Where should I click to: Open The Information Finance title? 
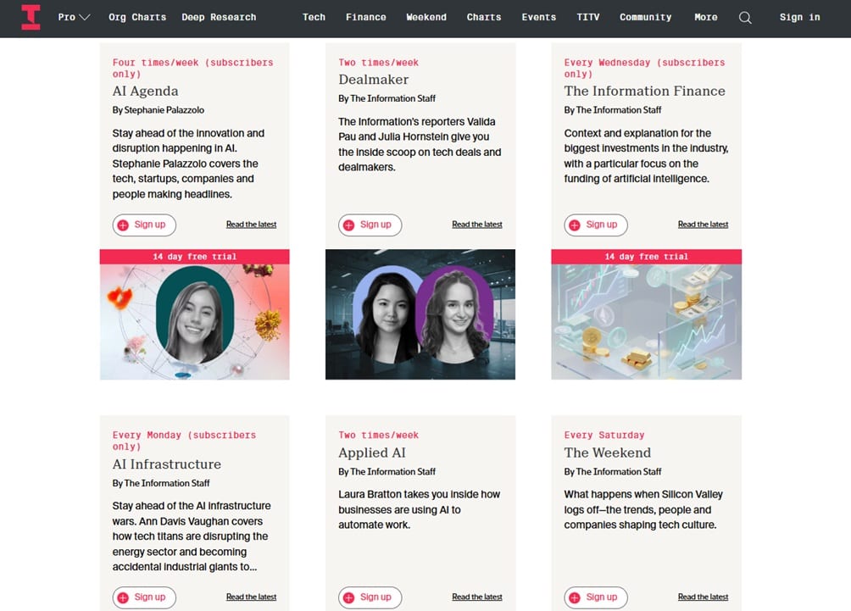pyautogui.click(x=644, y=92)
